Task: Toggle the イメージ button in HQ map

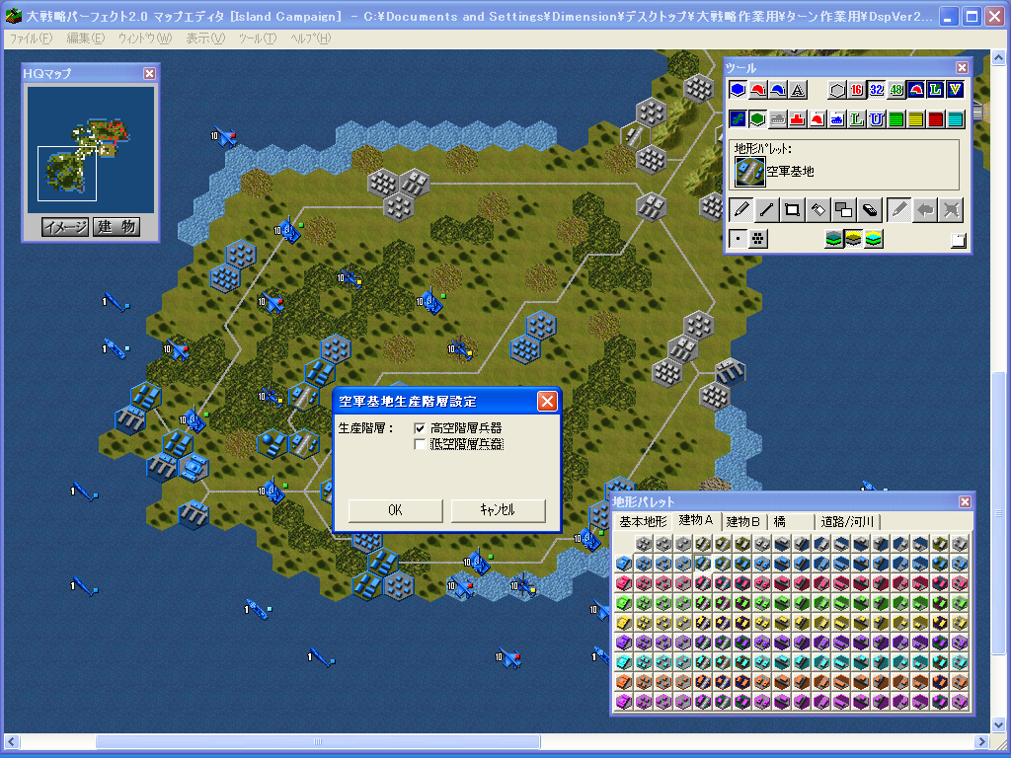Action: [65, 227]
